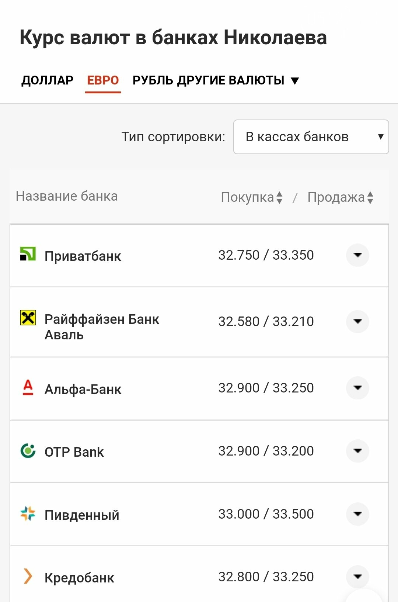Click the Raiffeisen Bank Aval yellow logo
Image resolution: width=398 pixels, height=602 pixels.
click(x=28, y=318)
